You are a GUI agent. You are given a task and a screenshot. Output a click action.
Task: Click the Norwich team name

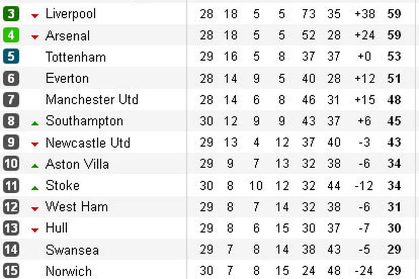tap(69, 271)
